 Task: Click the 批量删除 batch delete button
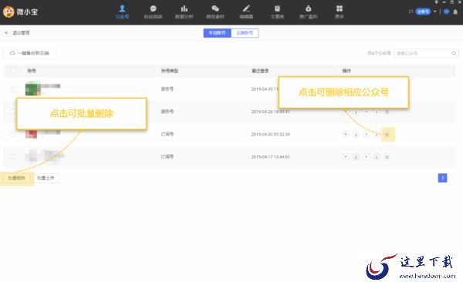[x=17, y=178]
